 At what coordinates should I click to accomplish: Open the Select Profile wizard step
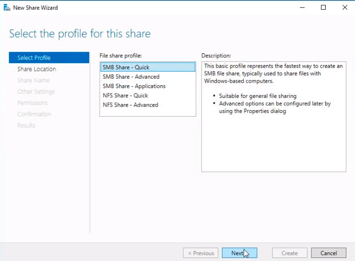[x=49, y=58]
